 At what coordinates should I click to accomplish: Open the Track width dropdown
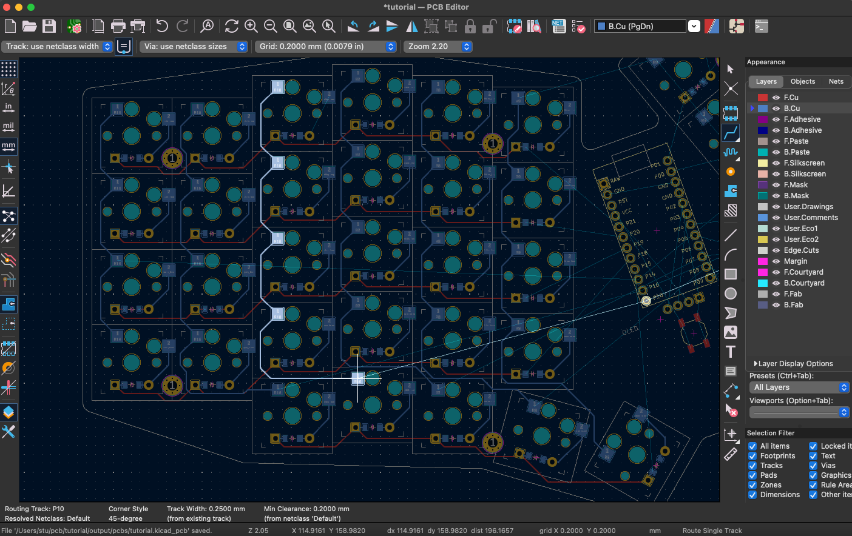(108, 46)
